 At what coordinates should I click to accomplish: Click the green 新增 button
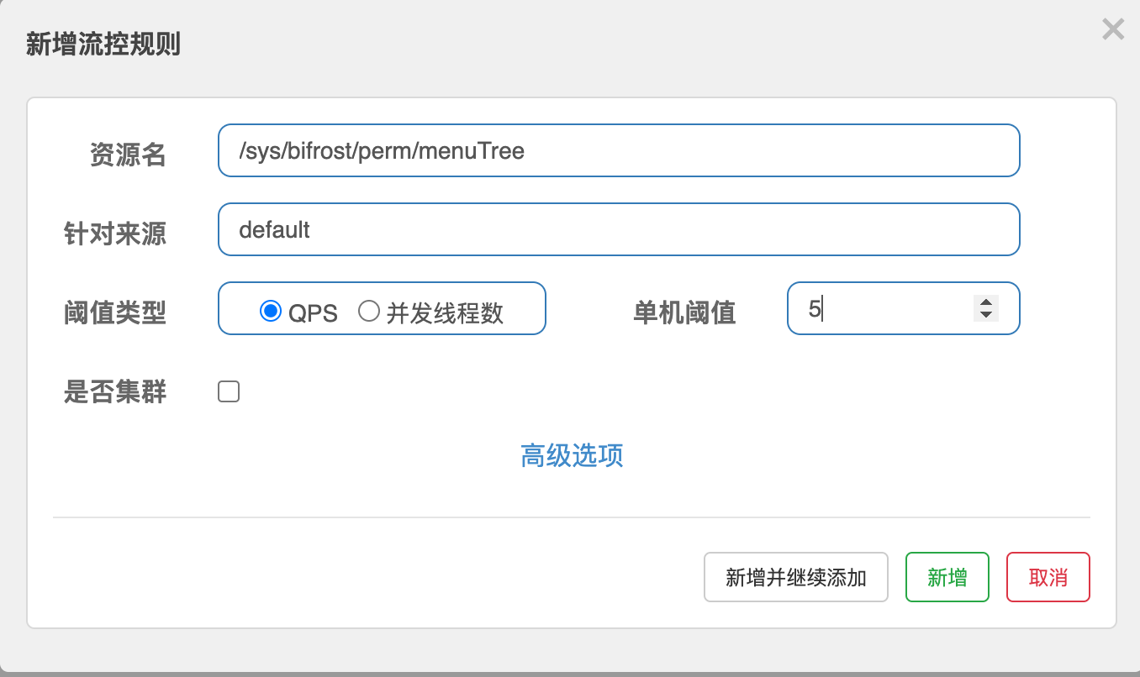tap(947, 577)
